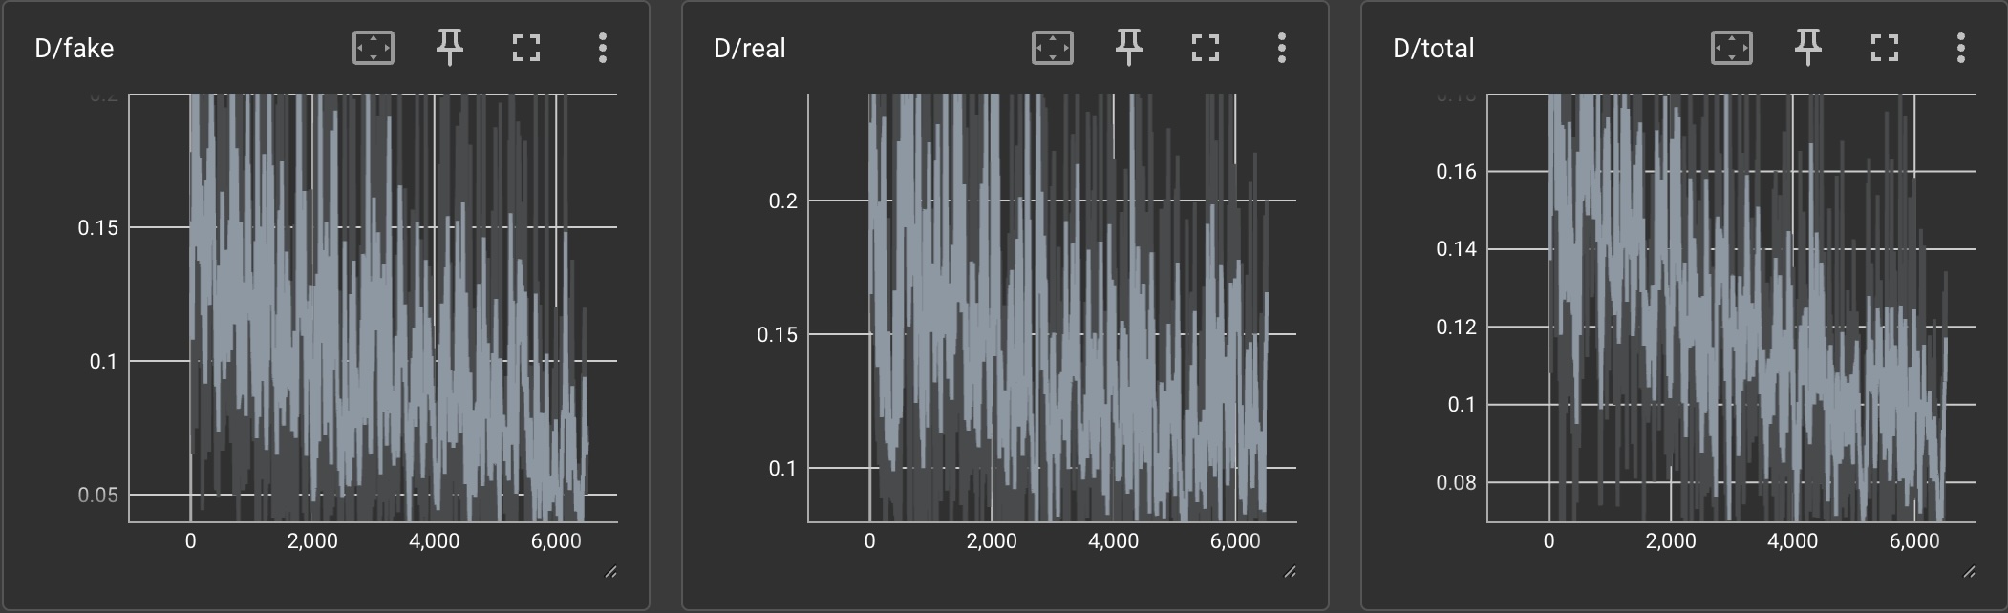The image size is (2008, 613).
Task: Pin the D/real card
Action: [1129, 48]
